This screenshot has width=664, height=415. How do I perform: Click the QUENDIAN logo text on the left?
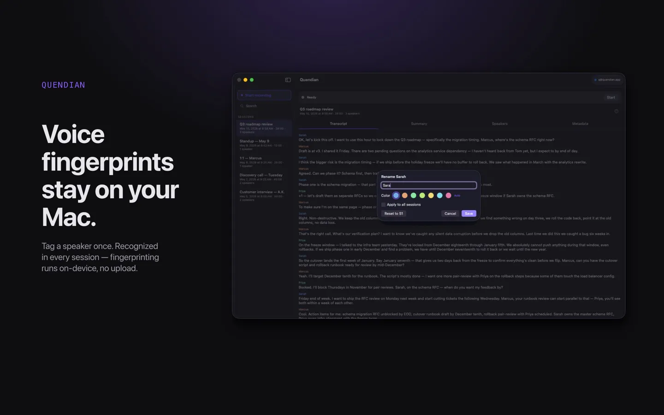pos(63,85)
